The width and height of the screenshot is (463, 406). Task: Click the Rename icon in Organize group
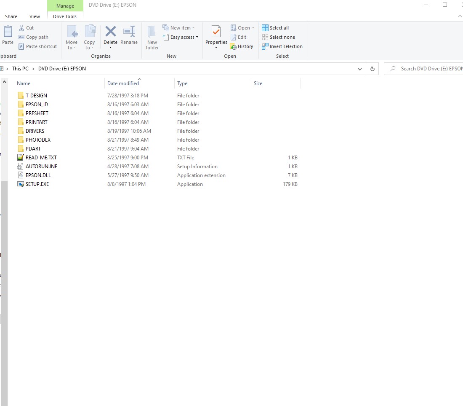(x=129, y=32)
